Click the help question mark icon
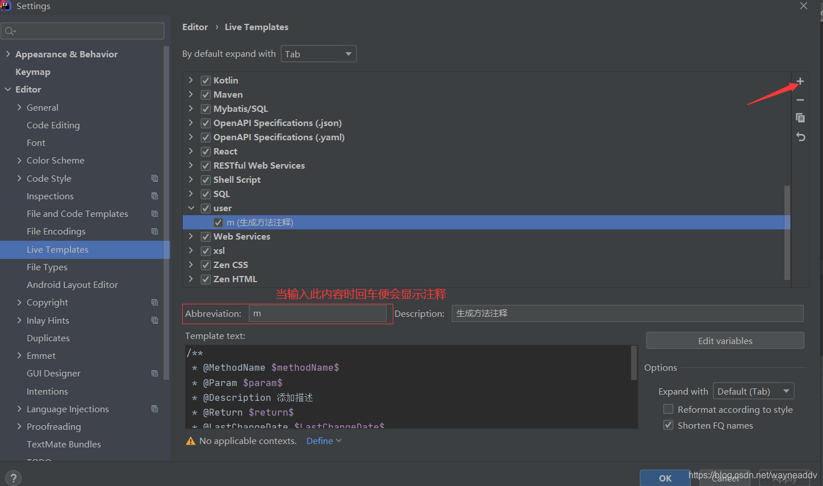823x486 pixels. (x=14, y=479)
